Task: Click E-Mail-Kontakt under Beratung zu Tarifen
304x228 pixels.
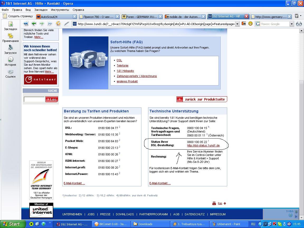Action: click(74, 183)
